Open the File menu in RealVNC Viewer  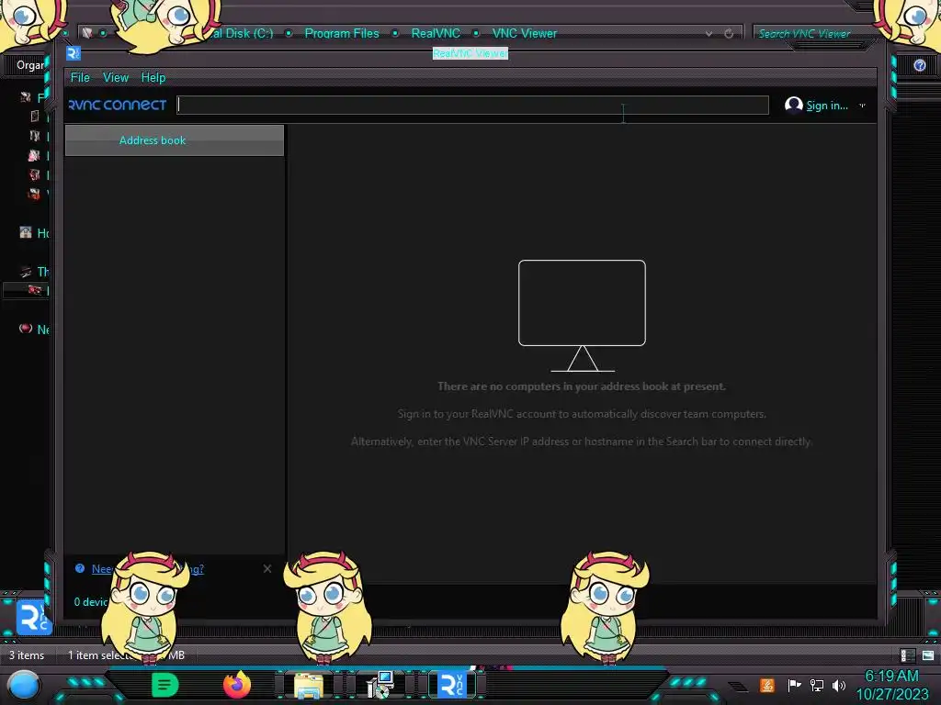[80, 77]
